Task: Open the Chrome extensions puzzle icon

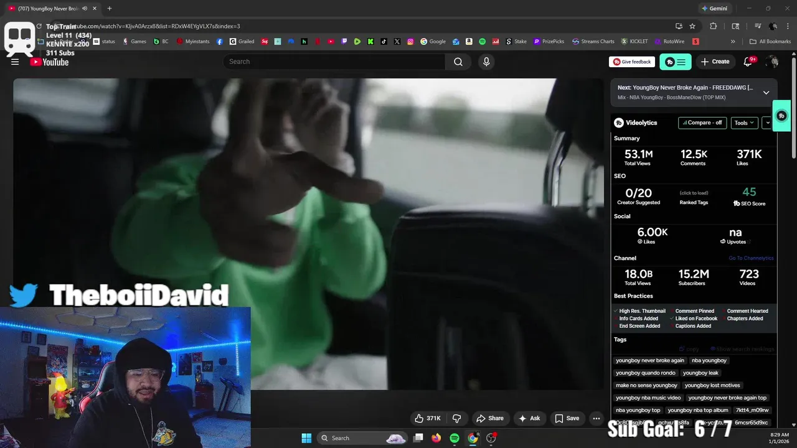Action: [x=714, y=26]
